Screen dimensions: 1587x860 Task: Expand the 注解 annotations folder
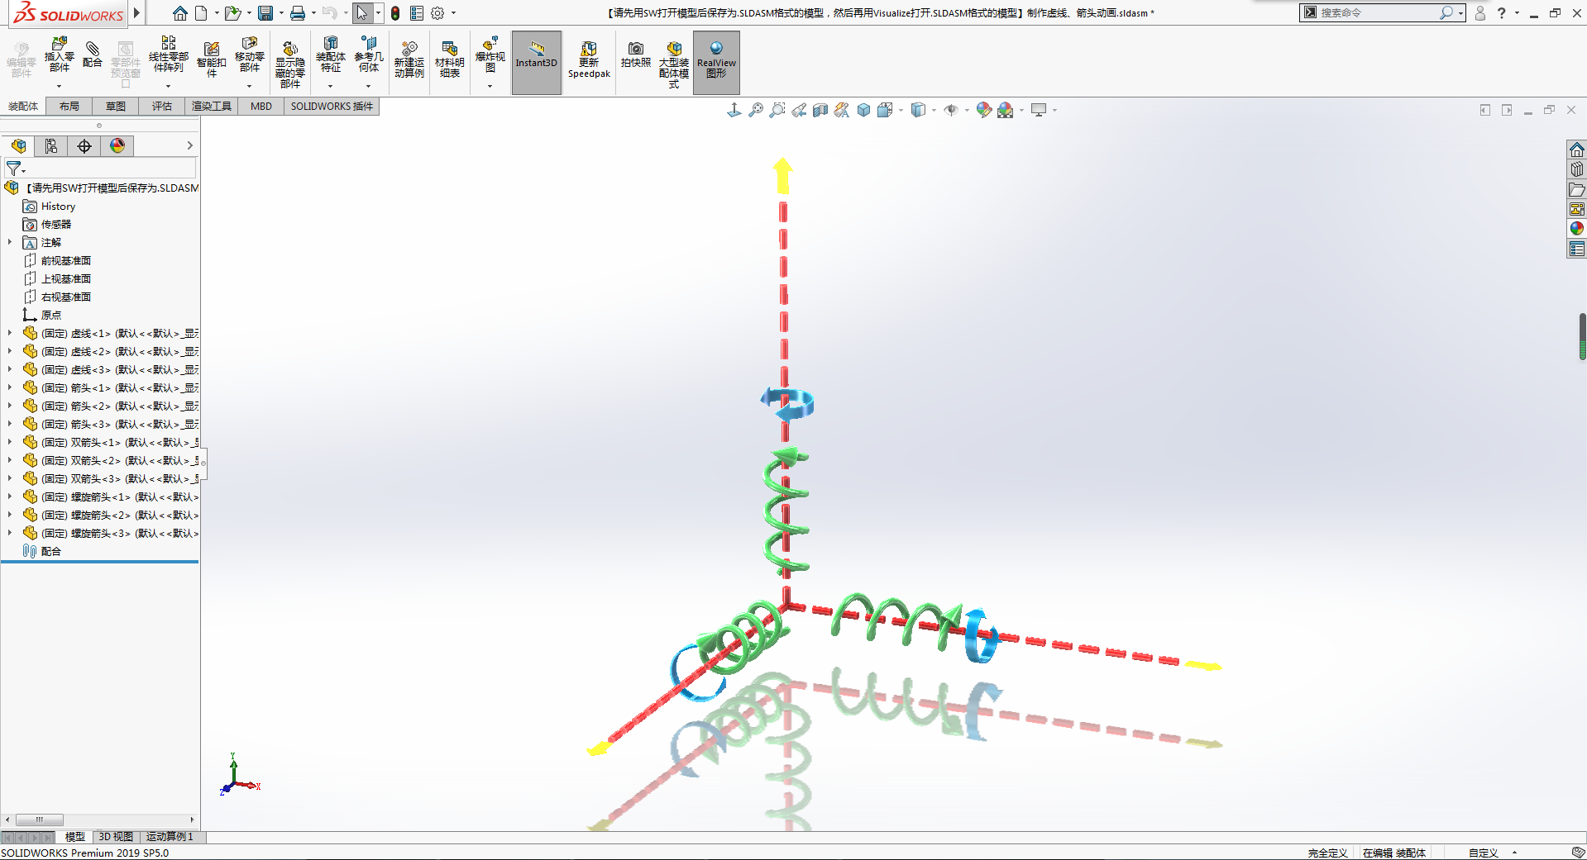(x=10, y=242)
